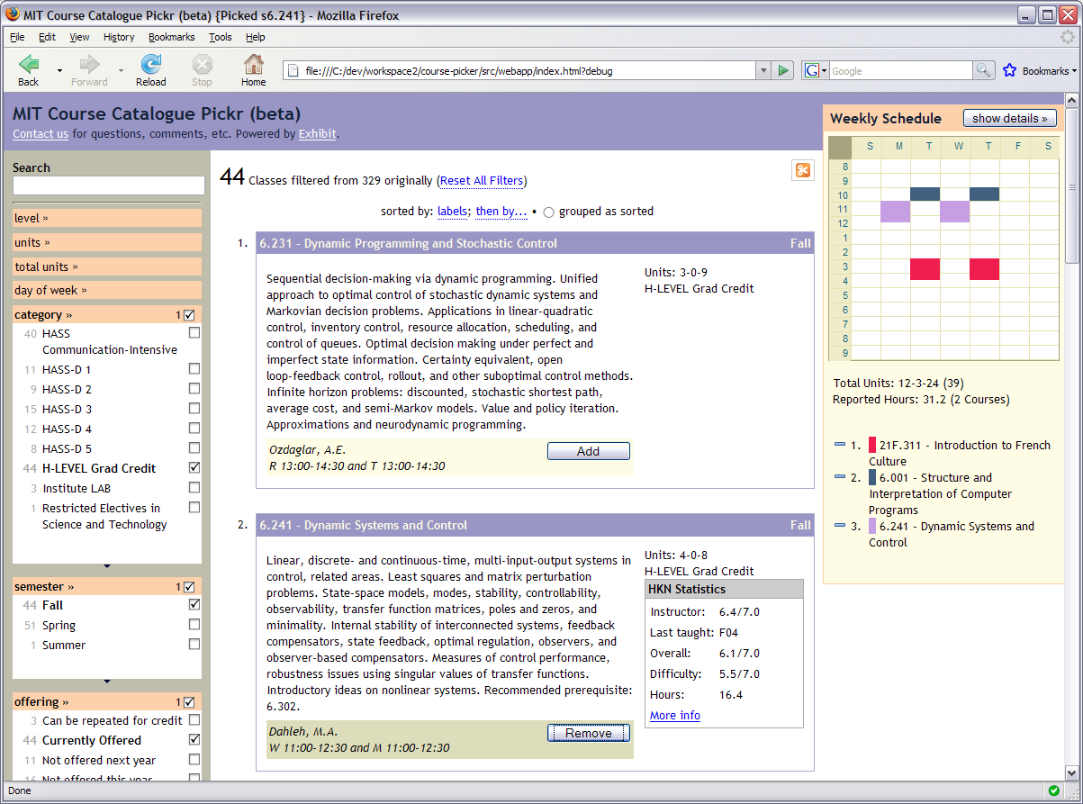Check the Spring semester checkbox
This screenshot has height=804, width=1083.
(194, 625)
